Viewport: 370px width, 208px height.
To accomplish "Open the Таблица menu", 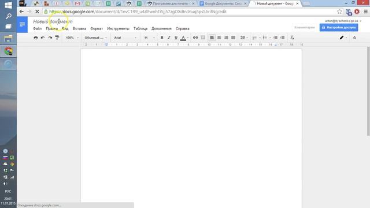I will click(x=140, y=28).
